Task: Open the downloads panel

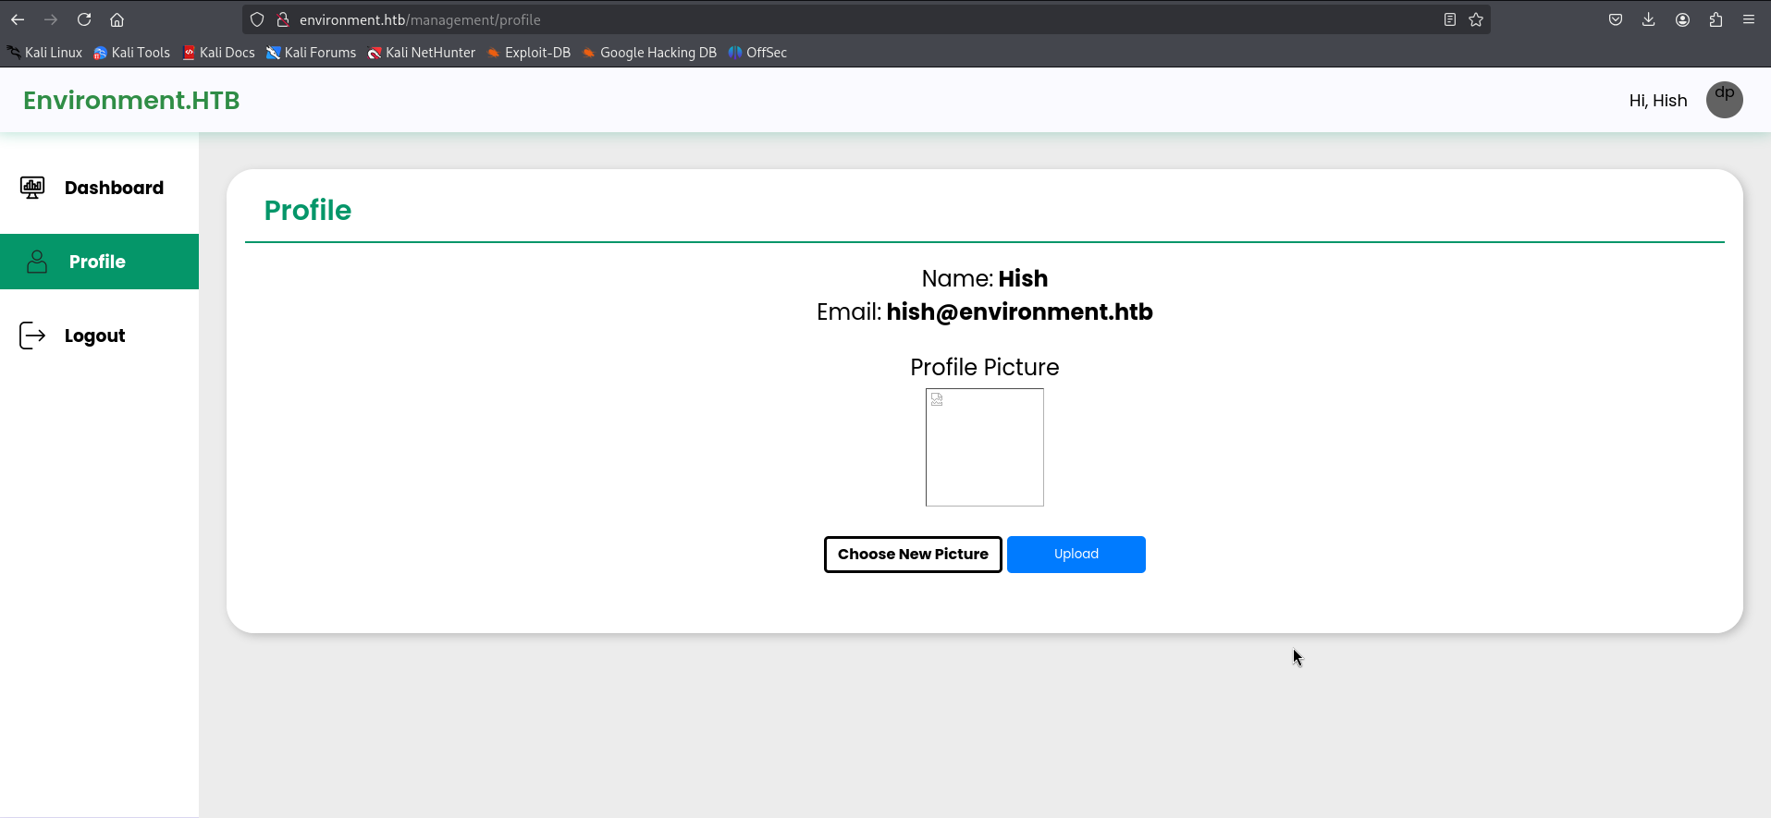Action: tap(1648, 19)
